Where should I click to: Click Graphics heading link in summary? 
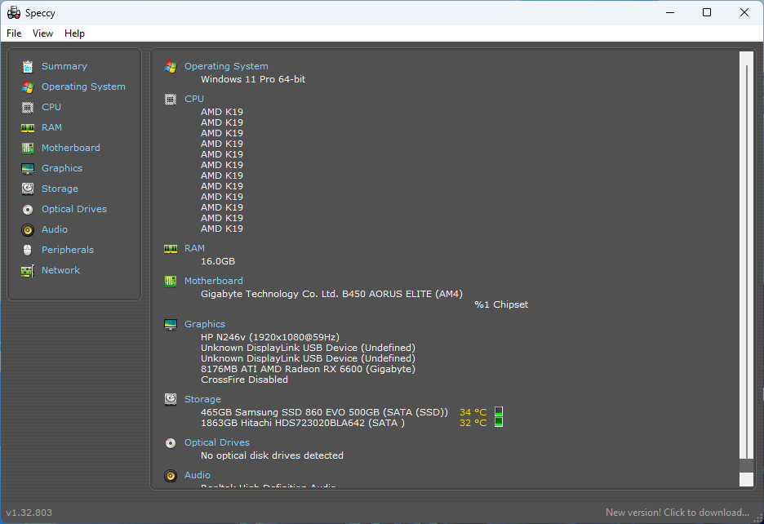tap(205, 324)
